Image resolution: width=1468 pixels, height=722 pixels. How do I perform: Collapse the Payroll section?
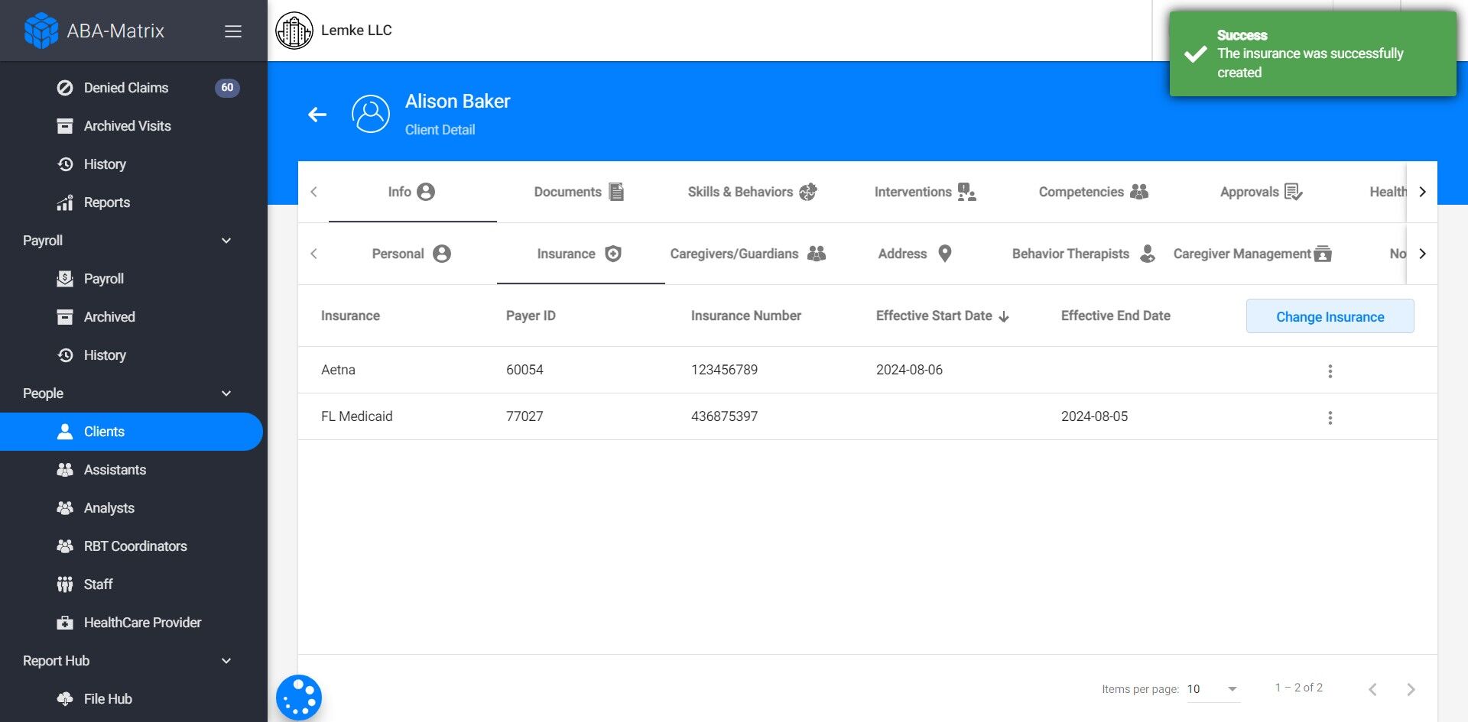pyautogui.click(x=226, y=241)
